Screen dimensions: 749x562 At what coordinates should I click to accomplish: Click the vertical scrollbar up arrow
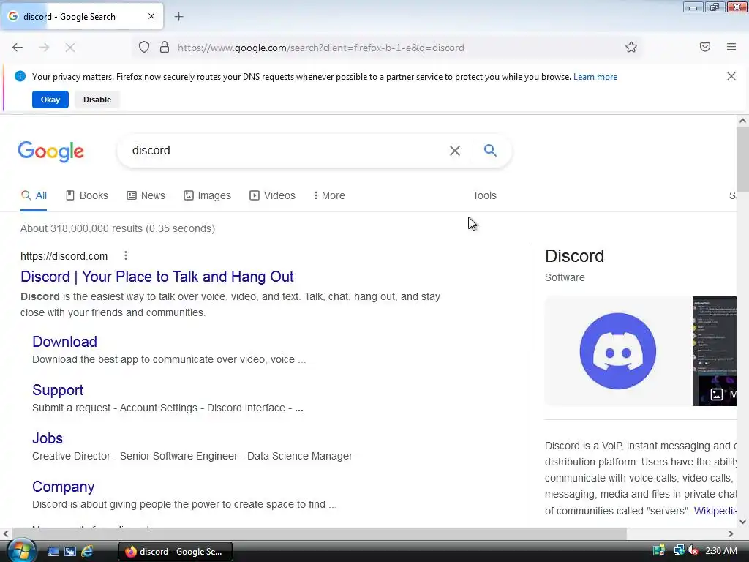click(x=742, y=121)
